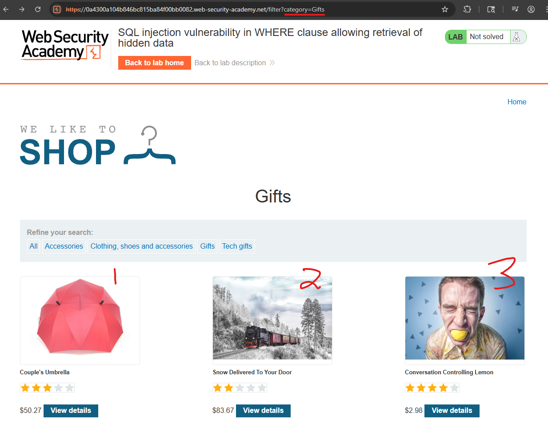Bookmark this page with star icon

[445, 9]
